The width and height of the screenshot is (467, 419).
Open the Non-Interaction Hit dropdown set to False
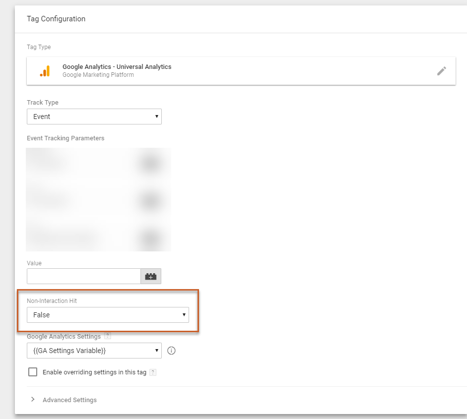coord(108,315)
